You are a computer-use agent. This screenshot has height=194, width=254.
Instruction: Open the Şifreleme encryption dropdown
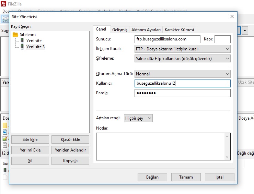(182, 59)
